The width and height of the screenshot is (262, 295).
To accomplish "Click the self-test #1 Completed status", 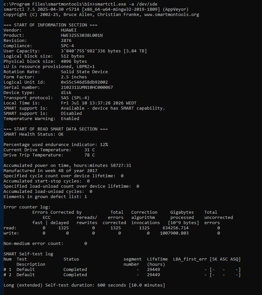I will tap(75, 269).
